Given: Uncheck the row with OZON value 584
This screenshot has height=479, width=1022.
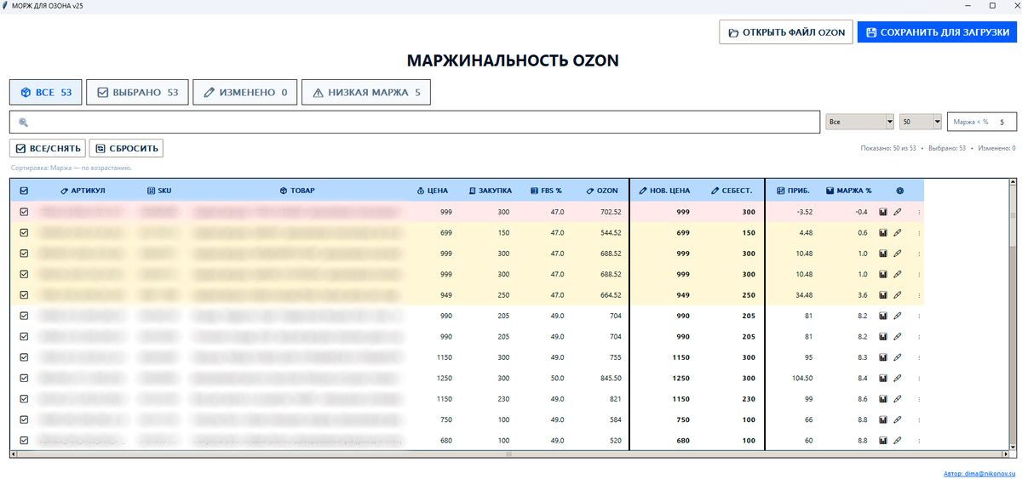Looking at the screenshot, I should [24, 419].
